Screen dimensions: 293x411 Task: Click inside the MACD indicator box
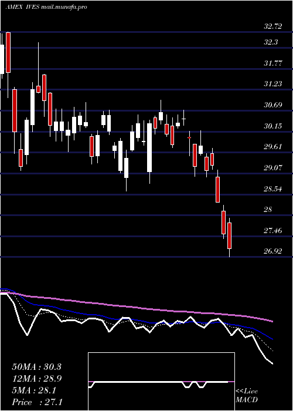161,382
